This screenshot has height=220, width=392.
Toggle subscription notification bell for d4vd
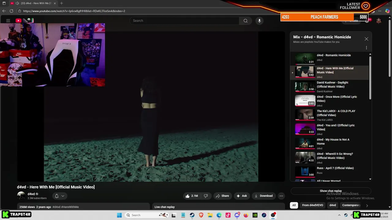click(x=60, y=196)
